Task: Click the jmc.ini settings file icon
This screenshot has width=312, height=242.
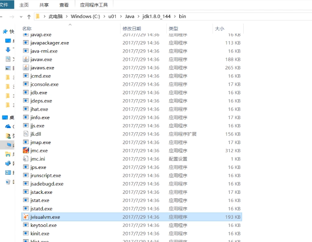Action: (x=26, y=159)
